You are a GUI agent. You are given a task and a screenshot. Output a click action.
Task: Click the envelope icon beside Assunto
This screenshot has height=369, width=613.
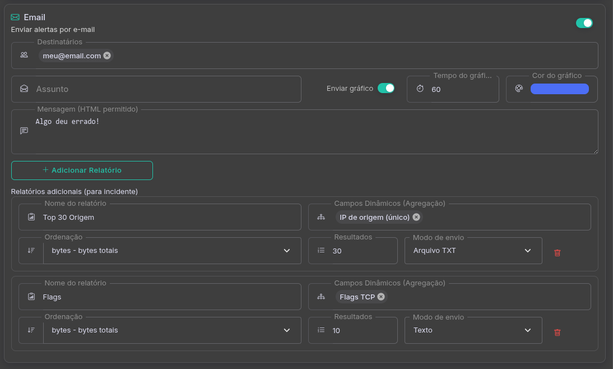point(24,89)
